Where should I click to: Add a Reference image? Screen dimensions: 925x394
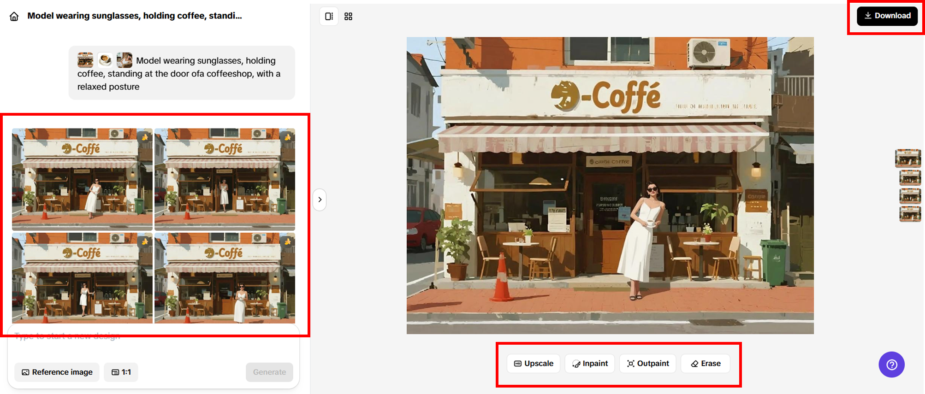tap(57, 372)
